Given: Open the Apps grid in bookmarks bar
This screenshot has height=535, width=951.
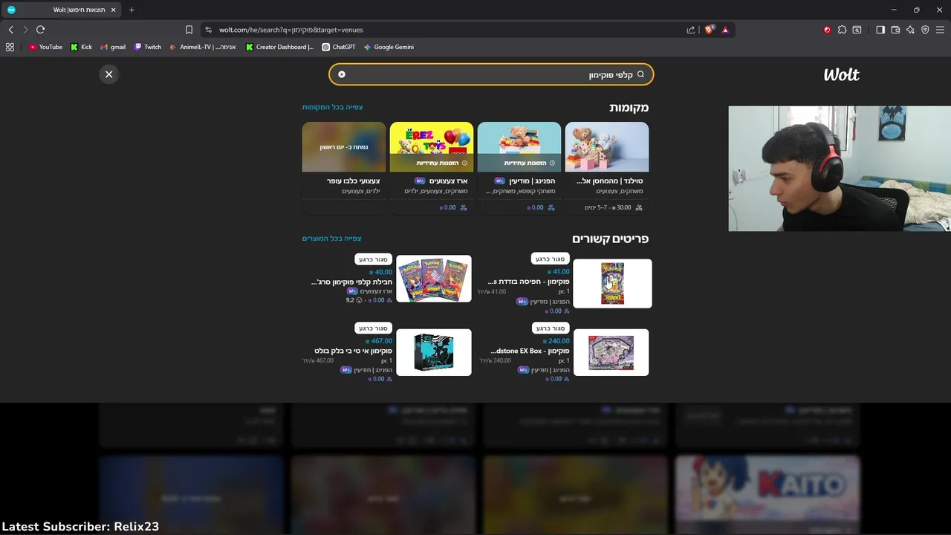Looking at the screenshot, I should [10, 47].
